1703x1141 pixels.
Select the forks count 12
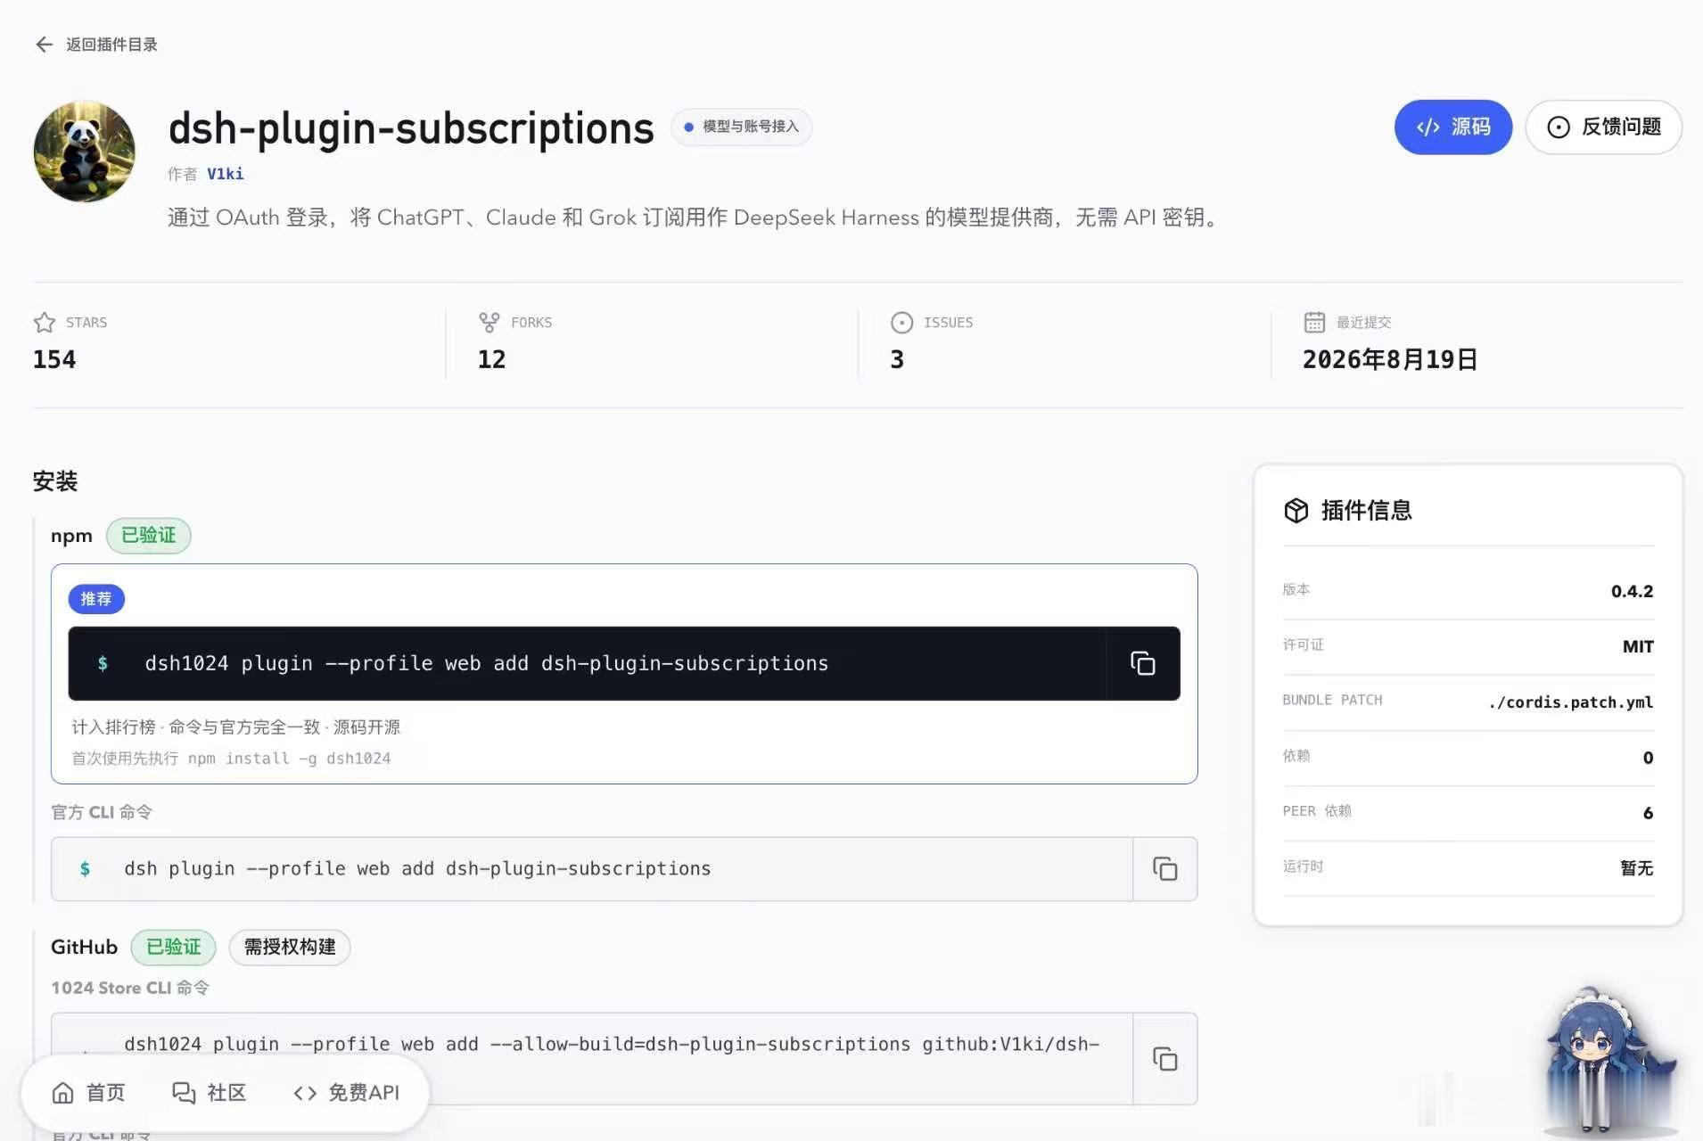[491, 359]
